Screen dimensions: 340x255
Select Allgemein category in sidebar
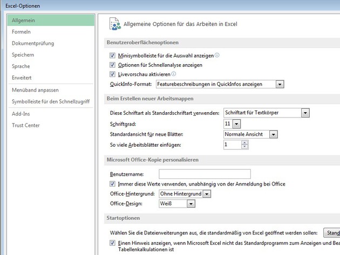[x=51, y=20]
